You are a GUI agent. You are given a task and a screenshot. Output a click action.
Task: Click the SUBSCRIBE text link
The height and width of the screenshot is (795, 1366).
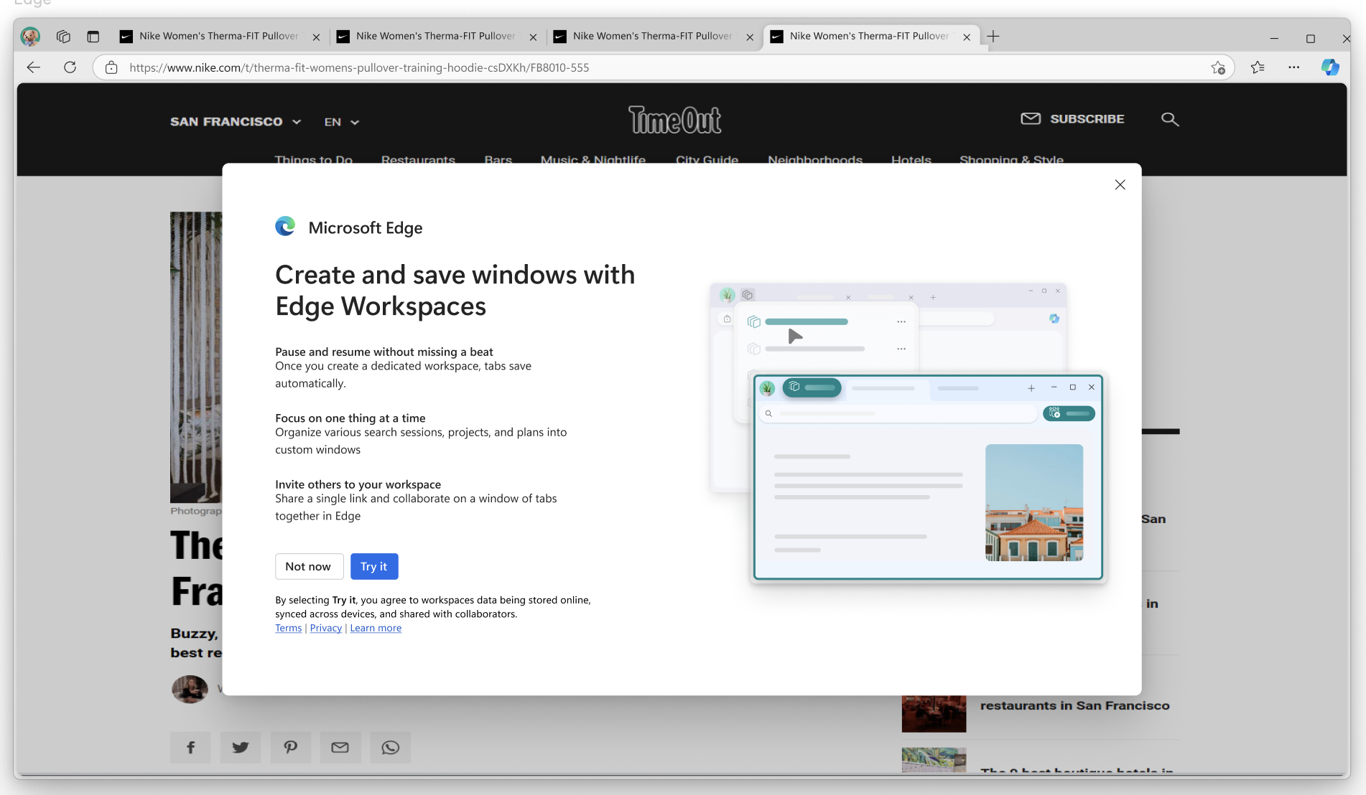[x=1087, y=119]
